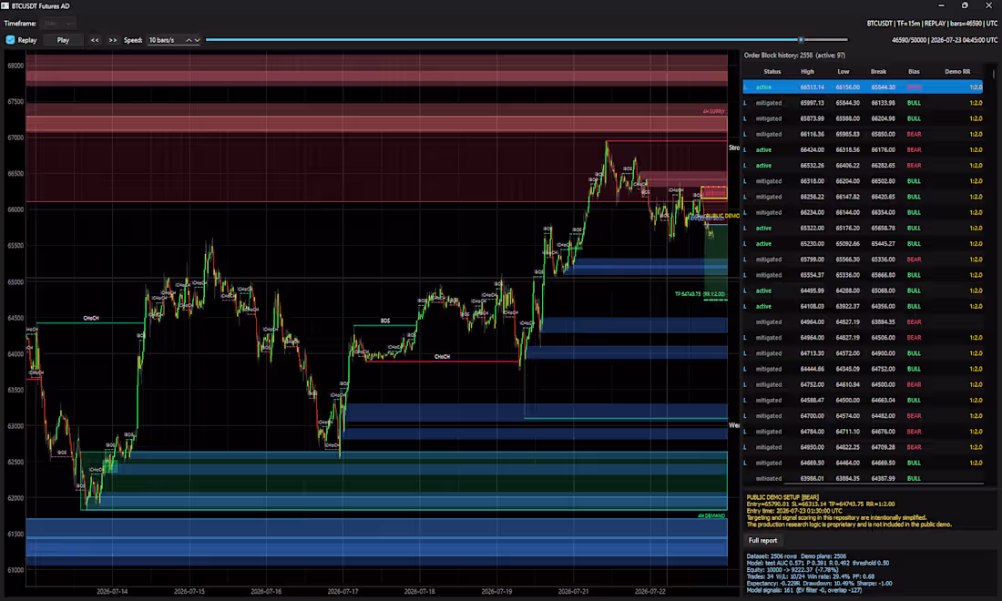Select the active row with High 66532.26
Image resolution: width=1002 pixels, height=601 pixels.
click(863, 166)
